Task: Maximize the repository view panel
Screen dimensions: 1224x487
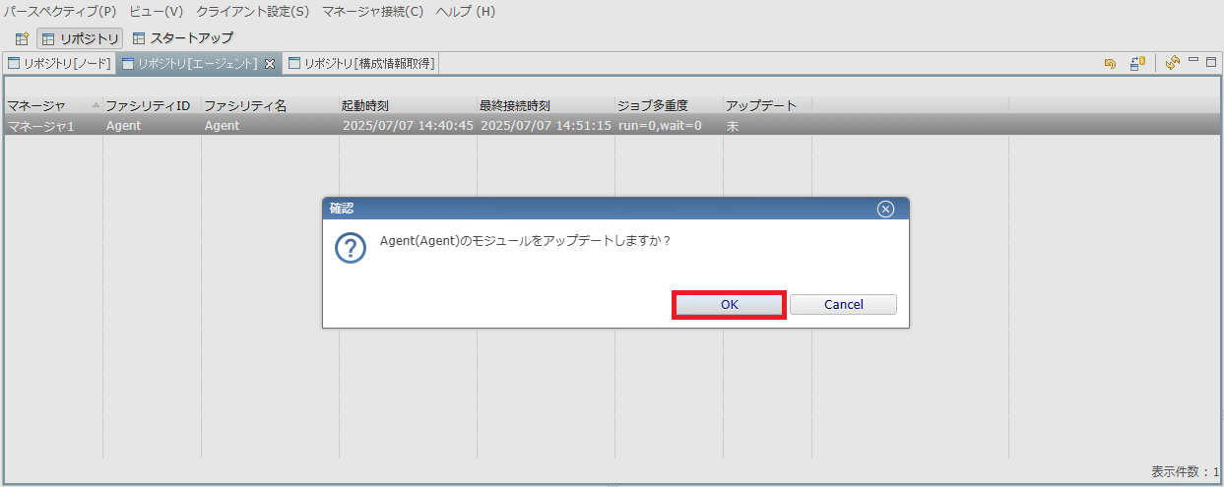Action: [1211, 61]
